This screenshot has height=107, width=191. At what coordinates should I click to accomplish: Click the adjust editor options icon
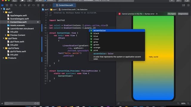coord(183,5)
